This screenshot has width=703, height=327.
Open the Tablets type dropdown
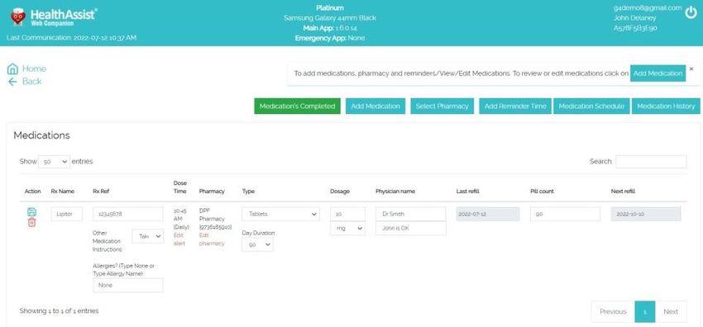pyautogui.click(x=280, y=214)
